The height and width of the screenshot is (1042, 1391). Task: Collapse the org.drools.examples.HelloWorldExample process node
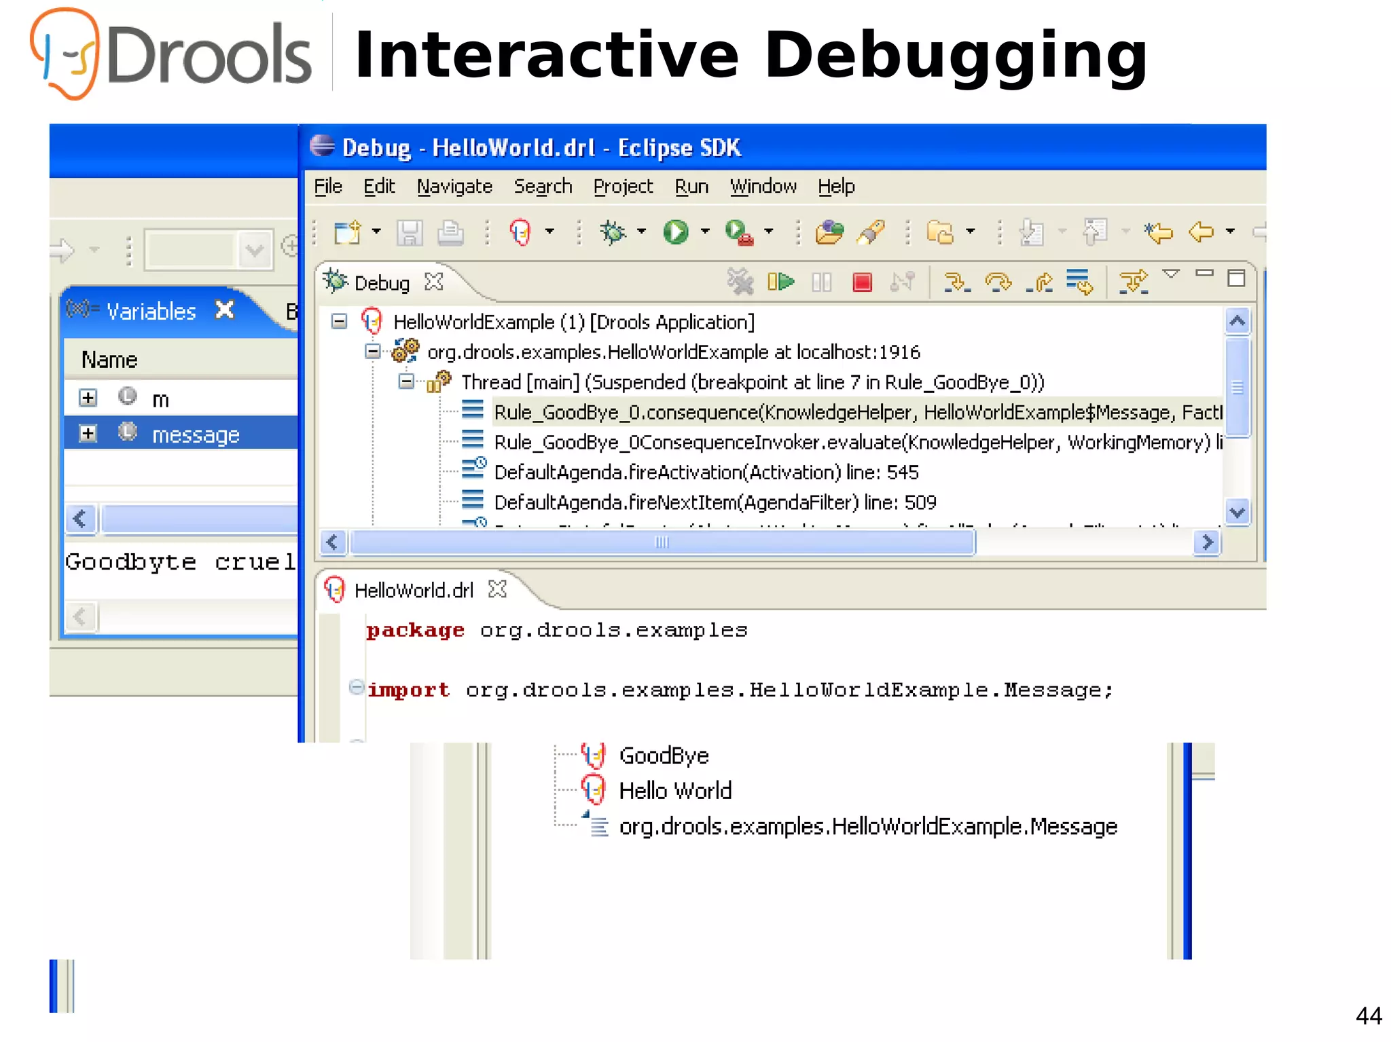[x=372, y=352]
